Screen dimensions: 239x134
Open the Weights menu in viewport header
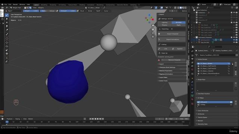(x=41, y=7)
